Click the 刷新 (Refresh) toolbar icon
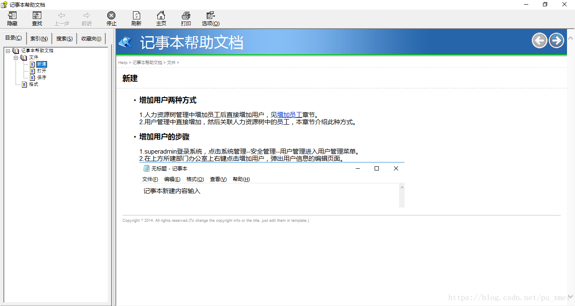The image size is (575, 306). click(136, 16)
